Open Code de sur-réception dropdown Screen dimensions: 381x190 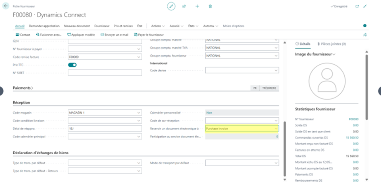(276, 121)
